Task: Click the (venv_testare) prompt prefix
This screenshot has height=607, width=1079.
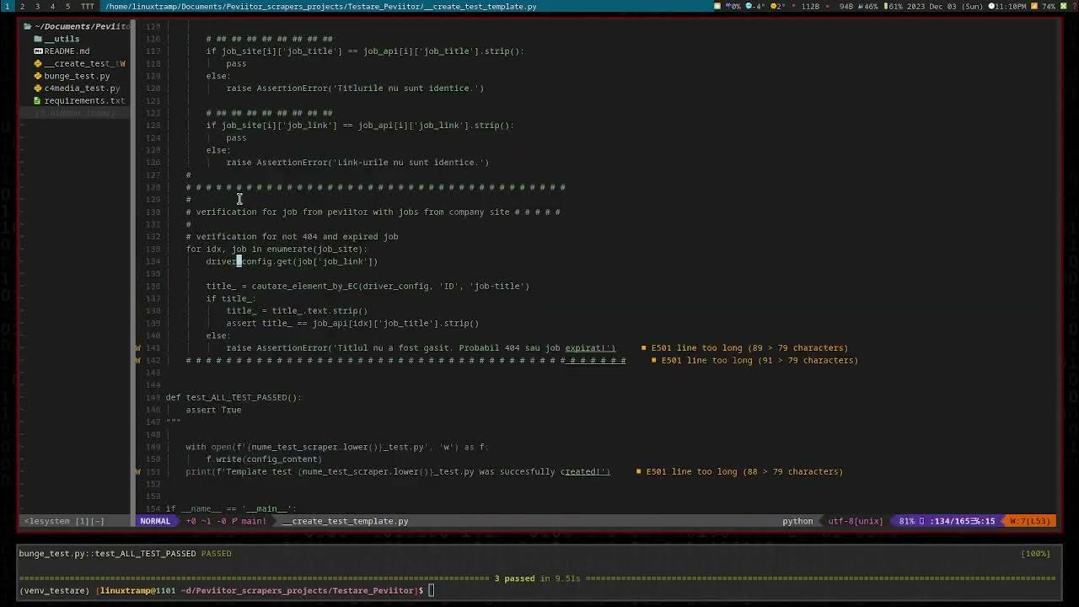Action: (54, 590)
